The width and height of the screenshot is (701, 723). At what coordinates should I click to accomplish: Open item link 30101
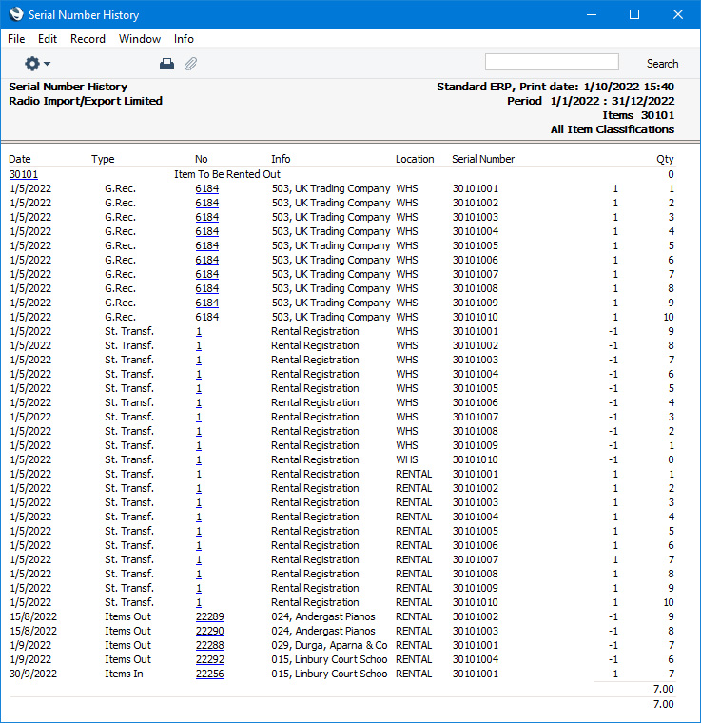(24, 174)
